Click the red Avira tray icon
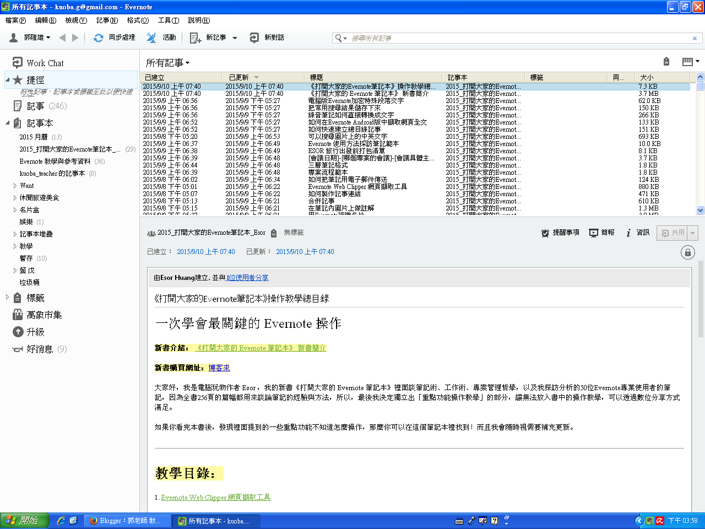Viewport: 705px width, 529px height. pyautogui.click(x=659, y=521)
